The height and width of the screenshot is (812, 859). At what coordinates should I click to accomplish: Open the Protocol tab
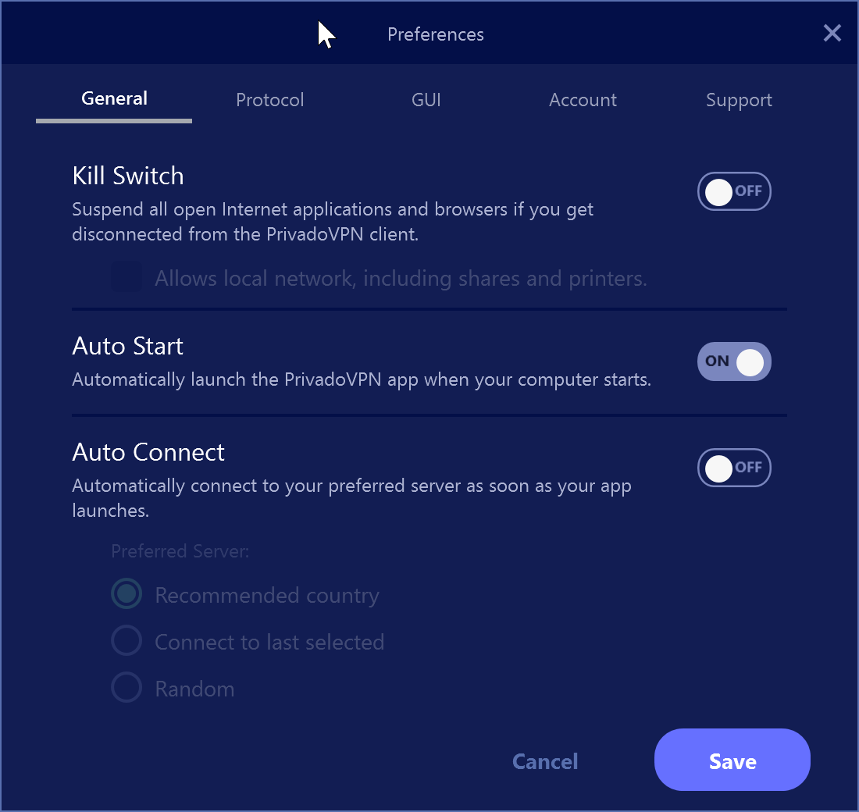tap(269, 100)
